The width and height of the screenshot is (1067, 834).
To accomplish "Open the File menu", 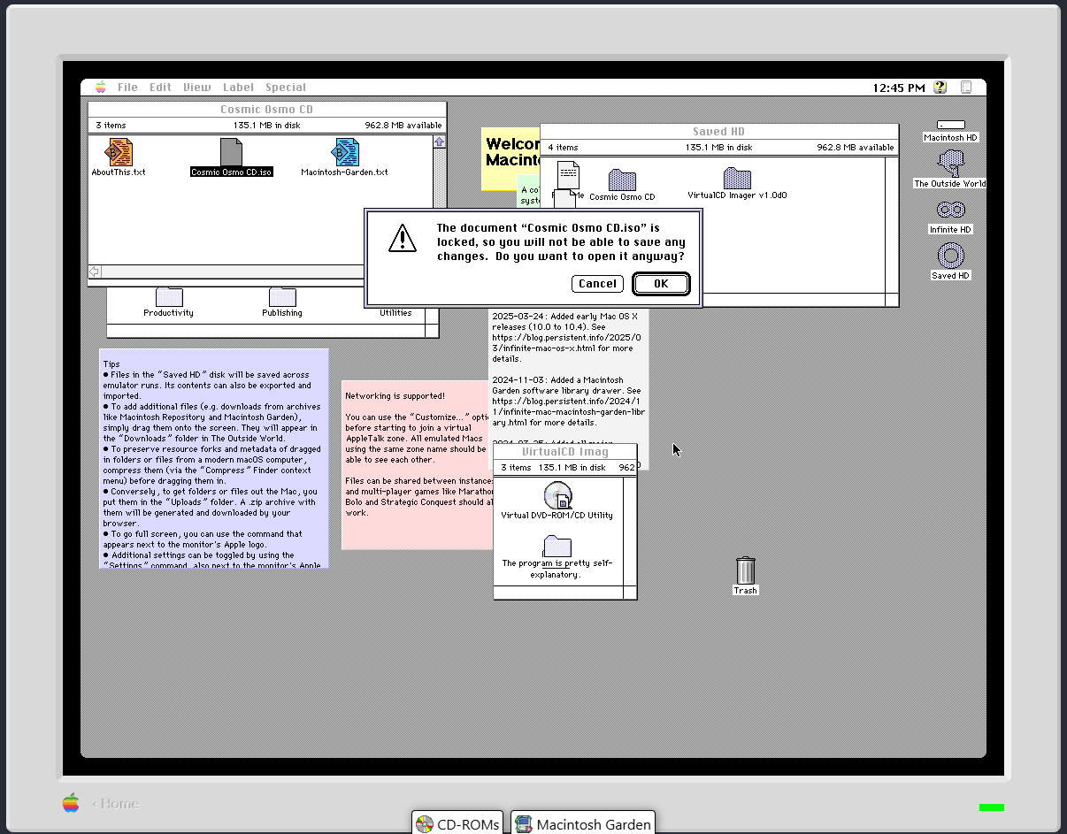I will [x=127, y=87].
